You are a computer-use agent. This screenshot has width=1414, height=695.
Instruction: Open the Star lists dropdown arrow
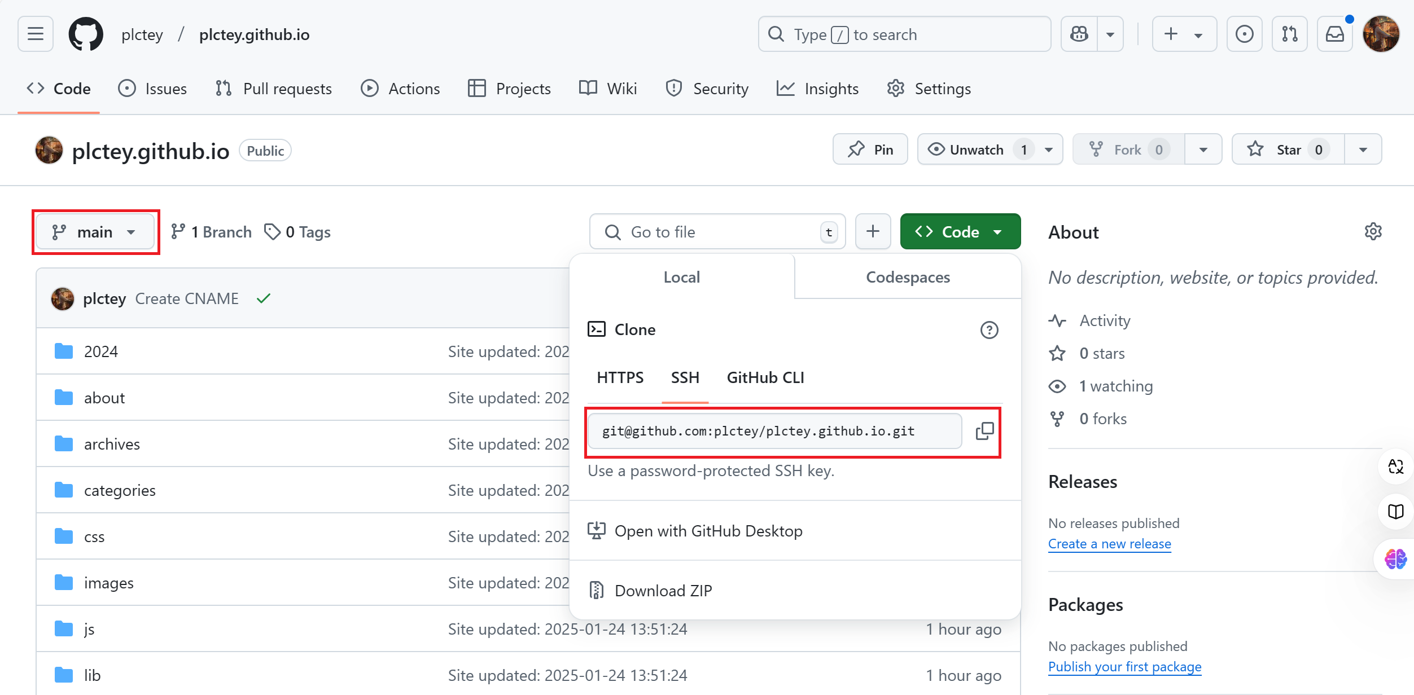point(1363,149)
